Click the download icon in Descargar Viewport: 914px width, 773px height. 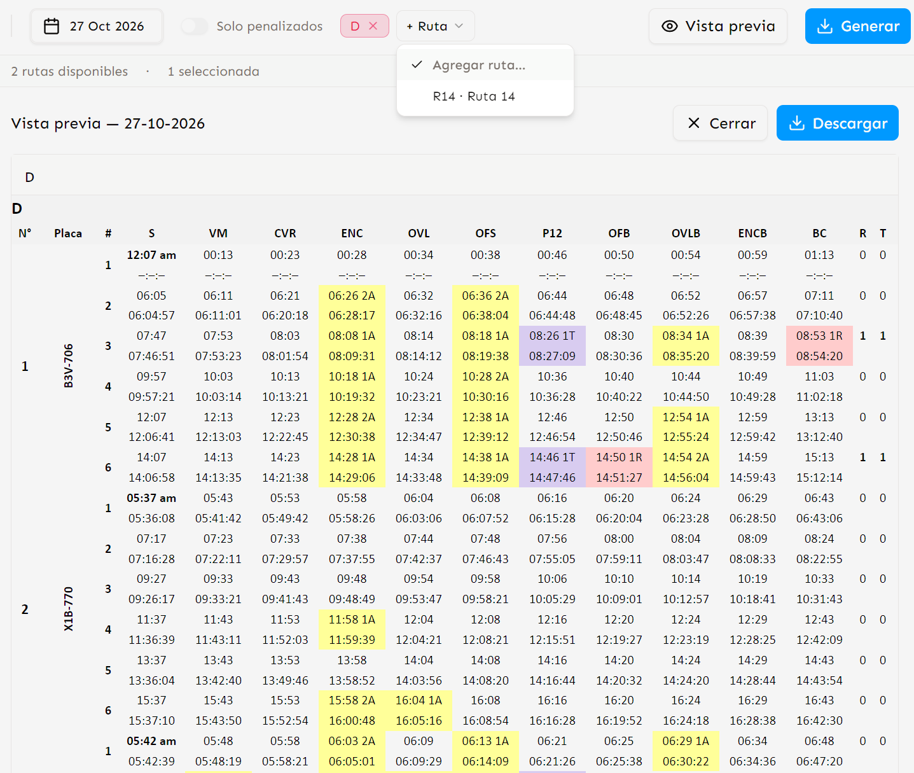point(797,123)
